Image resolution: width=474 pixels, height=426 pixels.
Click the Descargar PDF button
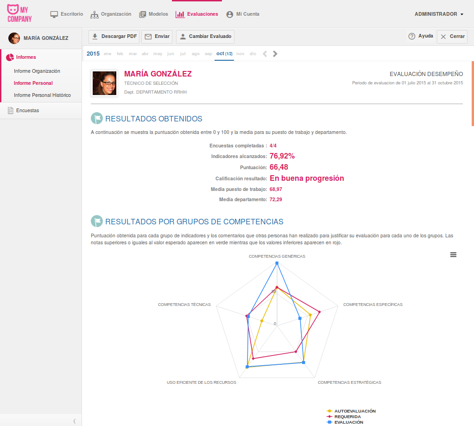(114, 37)
